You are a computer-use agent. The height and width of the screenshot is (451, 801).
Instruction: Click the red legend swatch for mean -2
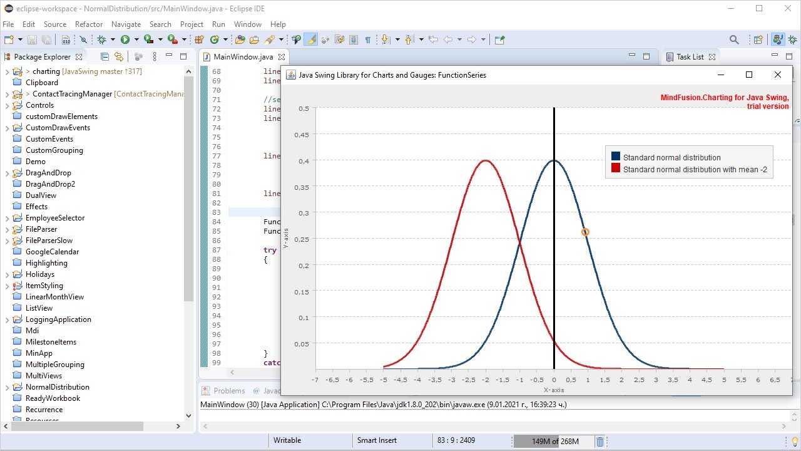point(616,168)
